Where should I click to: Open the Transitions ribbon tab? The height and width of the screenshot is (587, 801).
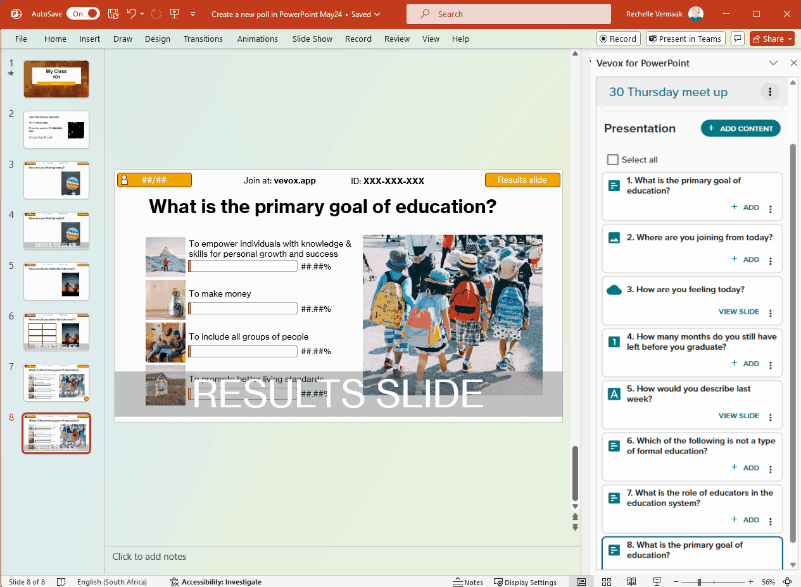tap(203, 39)
